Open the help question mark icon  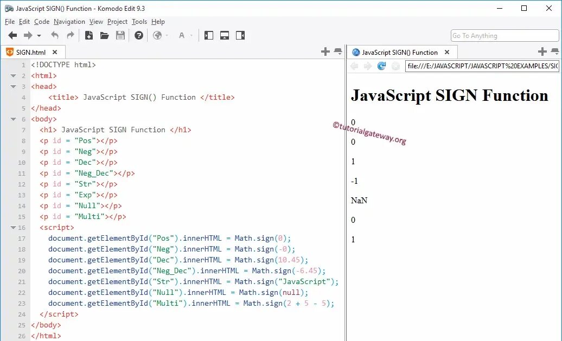[x=139, y=35]
